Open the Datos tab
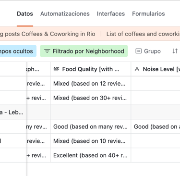This screenshot has width=180, height=176. pos(25,14)
